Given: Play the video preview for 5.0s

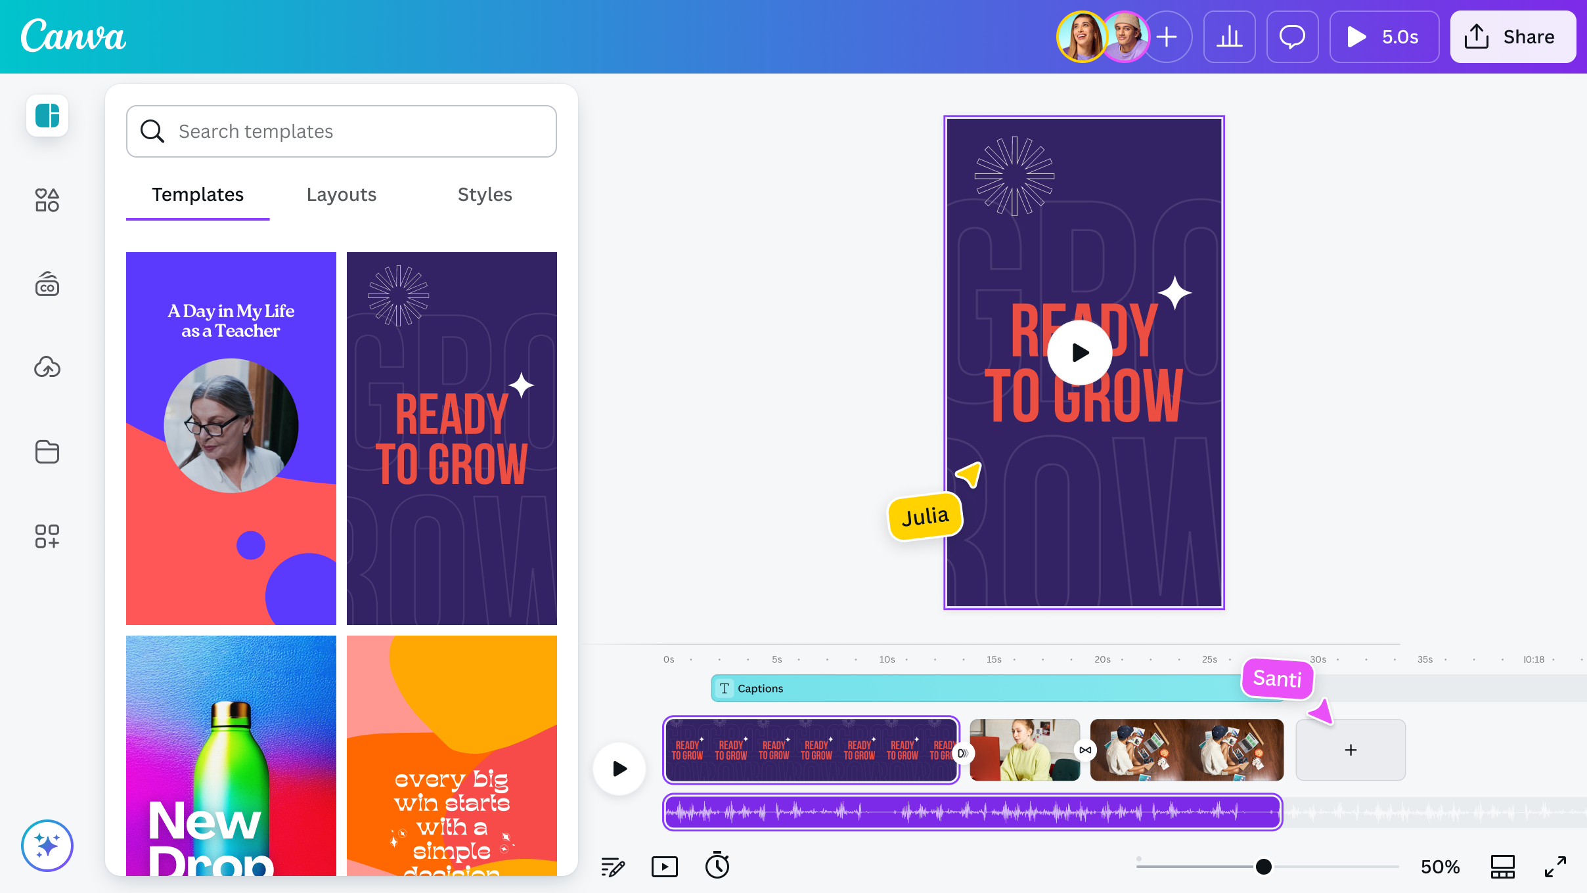Looking at the screenshot, I should [x=1384, y=37].
